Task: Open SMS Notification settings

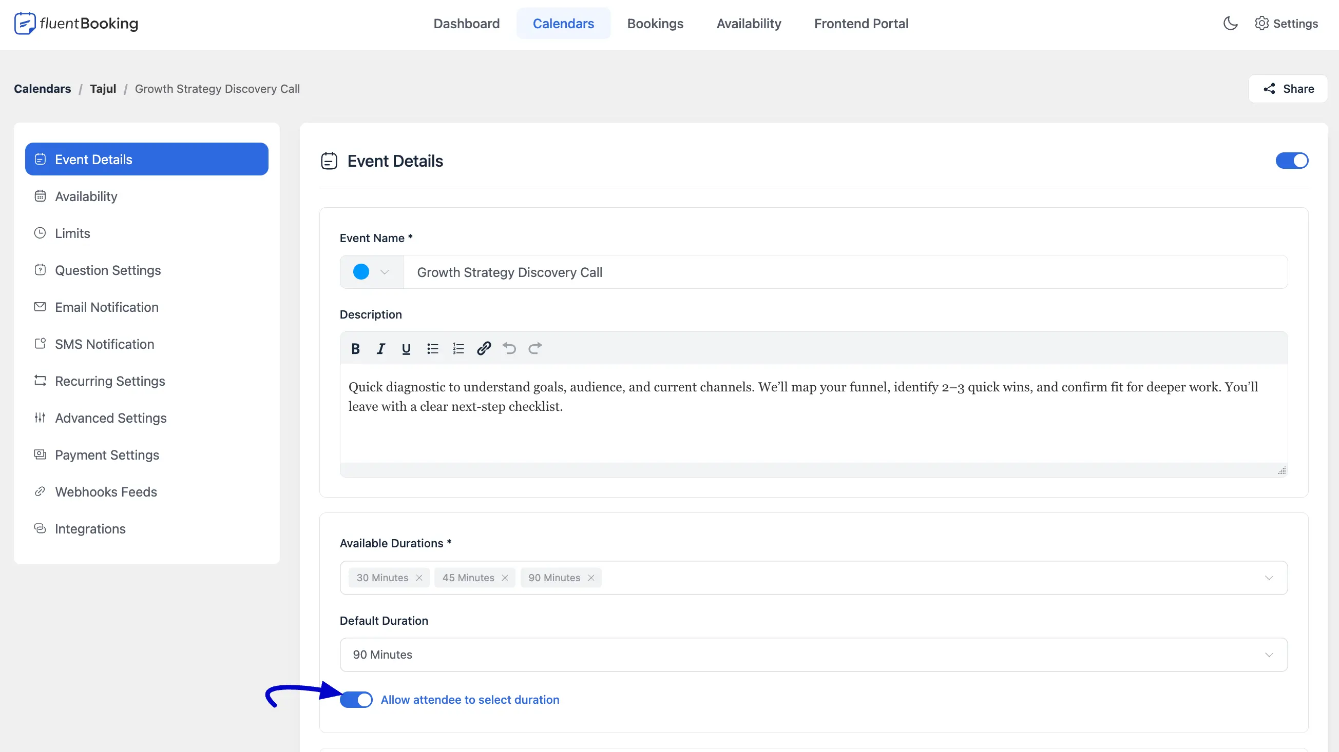Action: pos(147,344)
